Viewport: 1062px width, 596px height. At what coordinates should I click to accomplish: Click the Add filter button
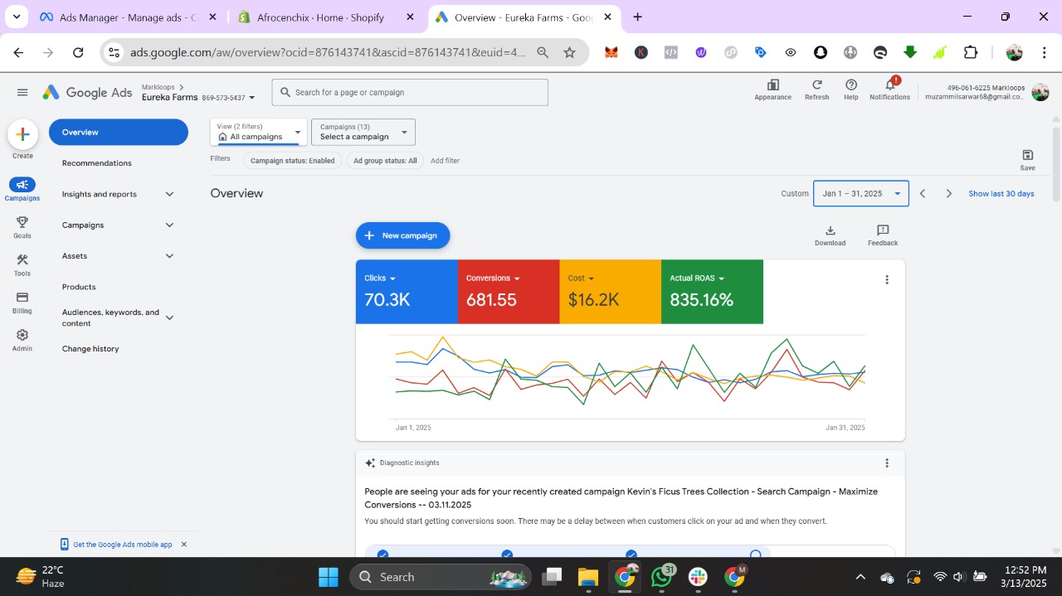(445, 161)
